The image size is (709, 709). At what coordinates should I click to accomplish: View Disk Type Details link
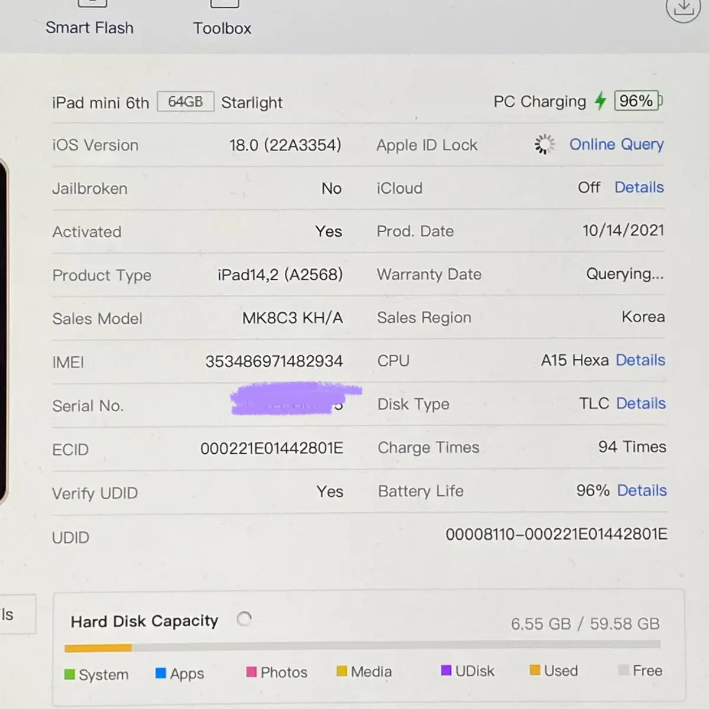pyautogui.click(x=641, y=403)
